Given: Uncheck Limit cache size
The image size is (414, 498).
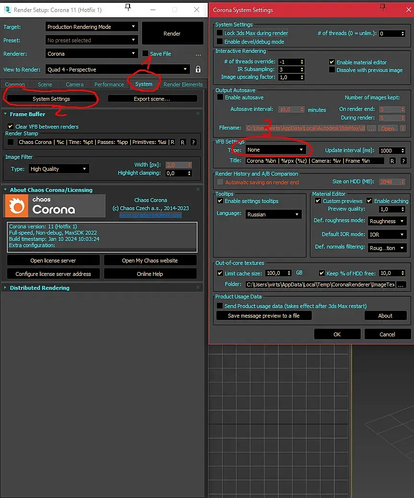Looking at the screenshot, I should 220,273.
